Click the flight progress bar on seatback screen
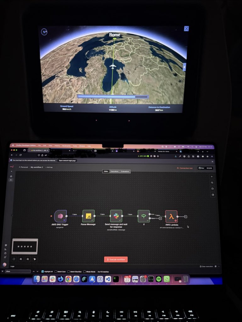The image size is (242, 322). coord(113,97)
